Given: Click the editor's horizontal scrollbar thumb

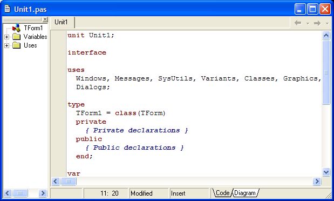Looking at the screenshot, I should pos(69,182).
